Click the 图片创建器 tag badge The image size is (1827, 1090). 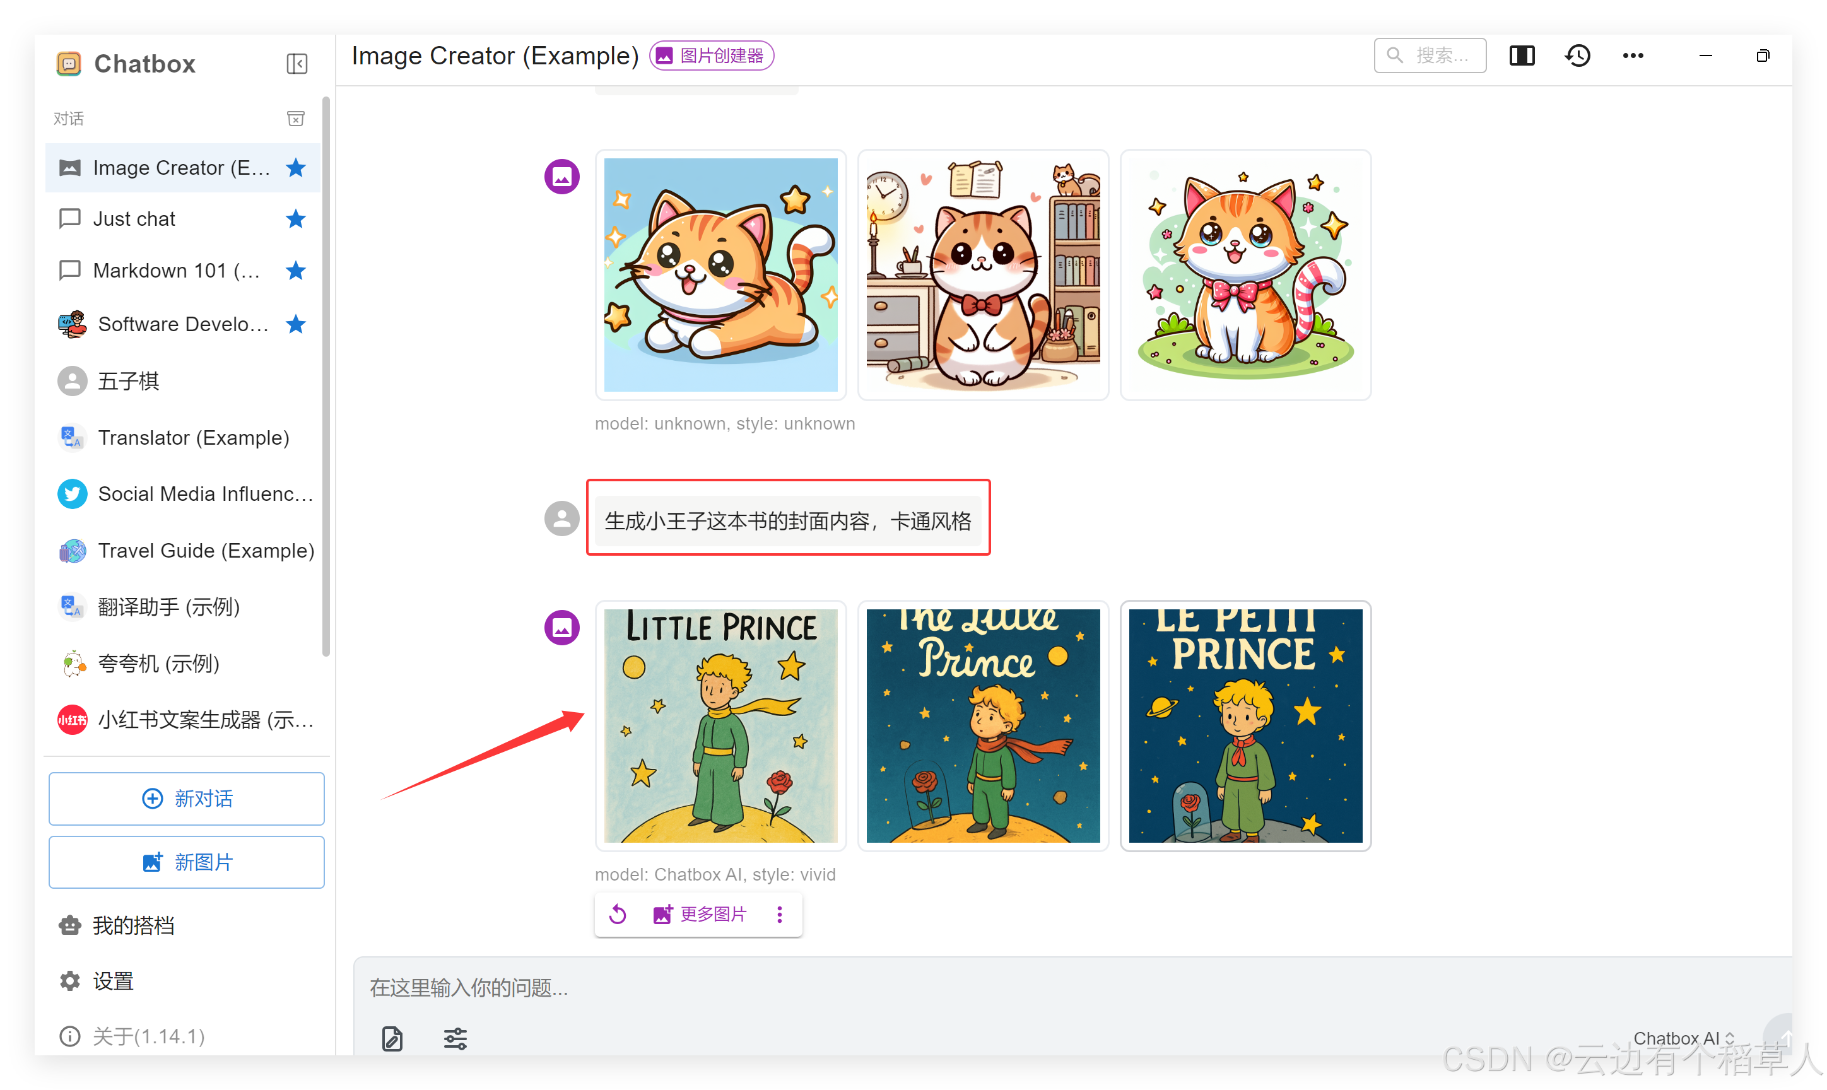tap(711, 56)
